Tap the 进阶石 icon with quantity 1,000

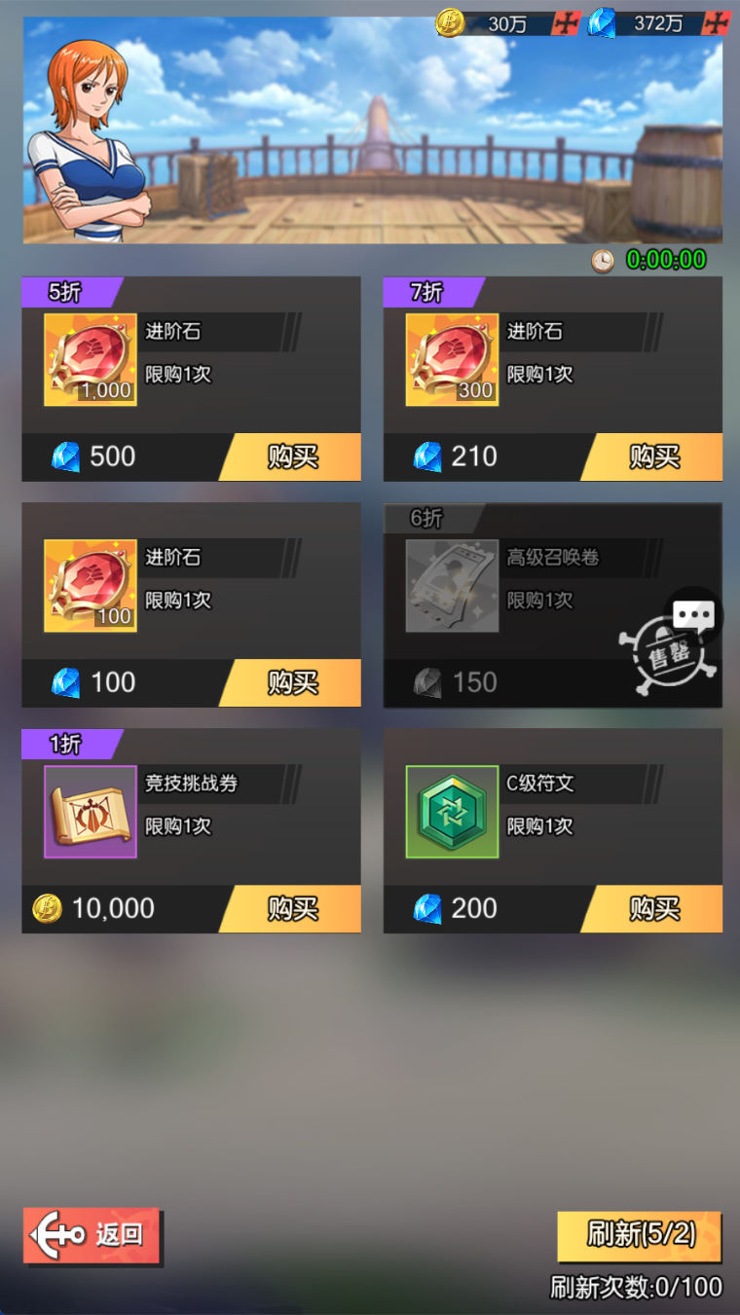click(x=91, y=359)
